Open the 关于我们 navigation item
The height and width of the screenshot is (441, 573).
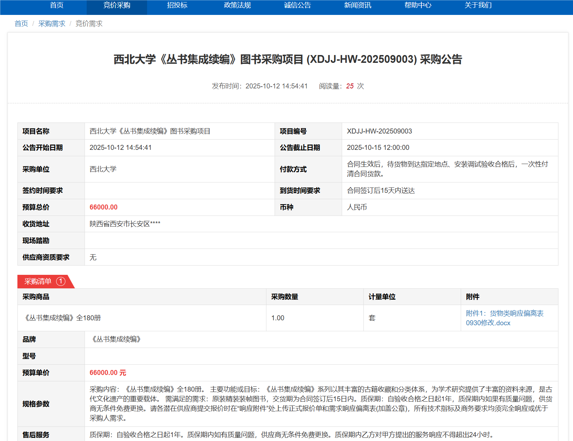pyautogui.click(x=478, y=5)
